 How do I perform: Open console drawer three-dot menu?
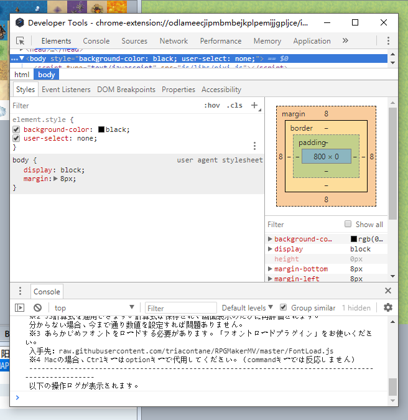(20, 291)
